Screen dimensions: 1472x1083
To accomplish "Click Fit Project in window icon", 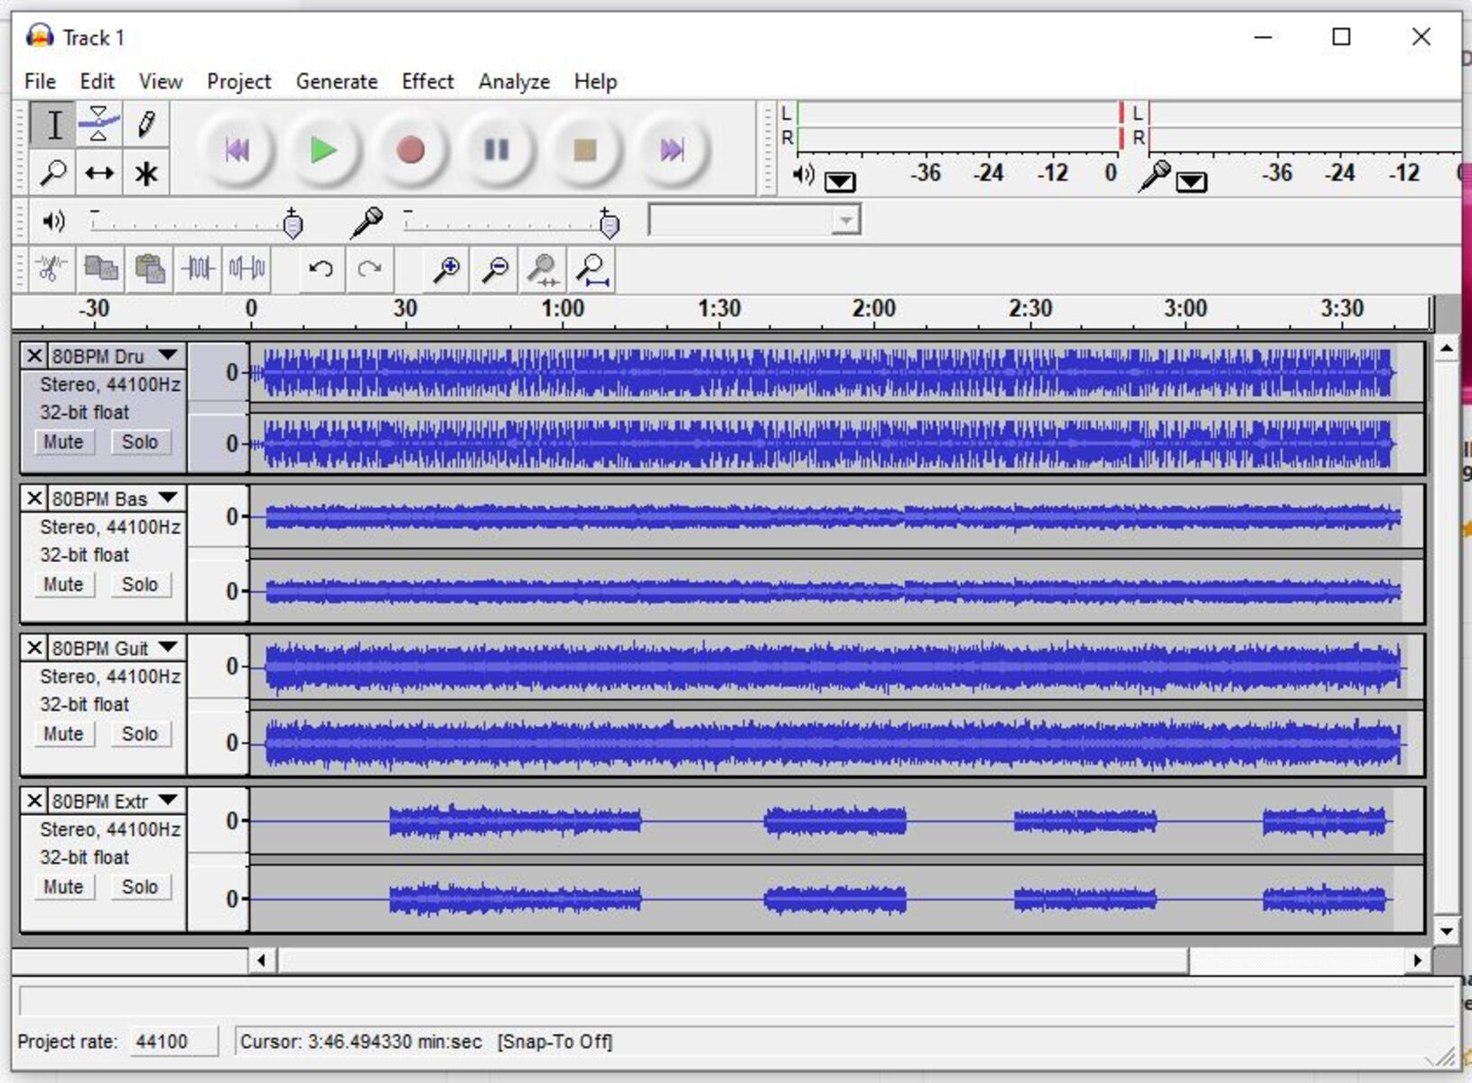I will click(592, 269).
